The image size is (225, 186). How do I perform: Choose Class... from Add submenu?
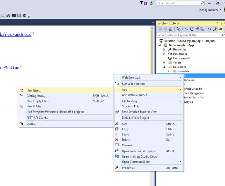click(66, 124)
